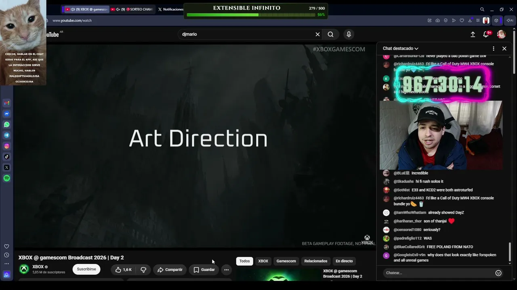This screenshot has width=517, height=290.
Task: Dislike the XBOX gamescom video
Action: click(143, 269)
